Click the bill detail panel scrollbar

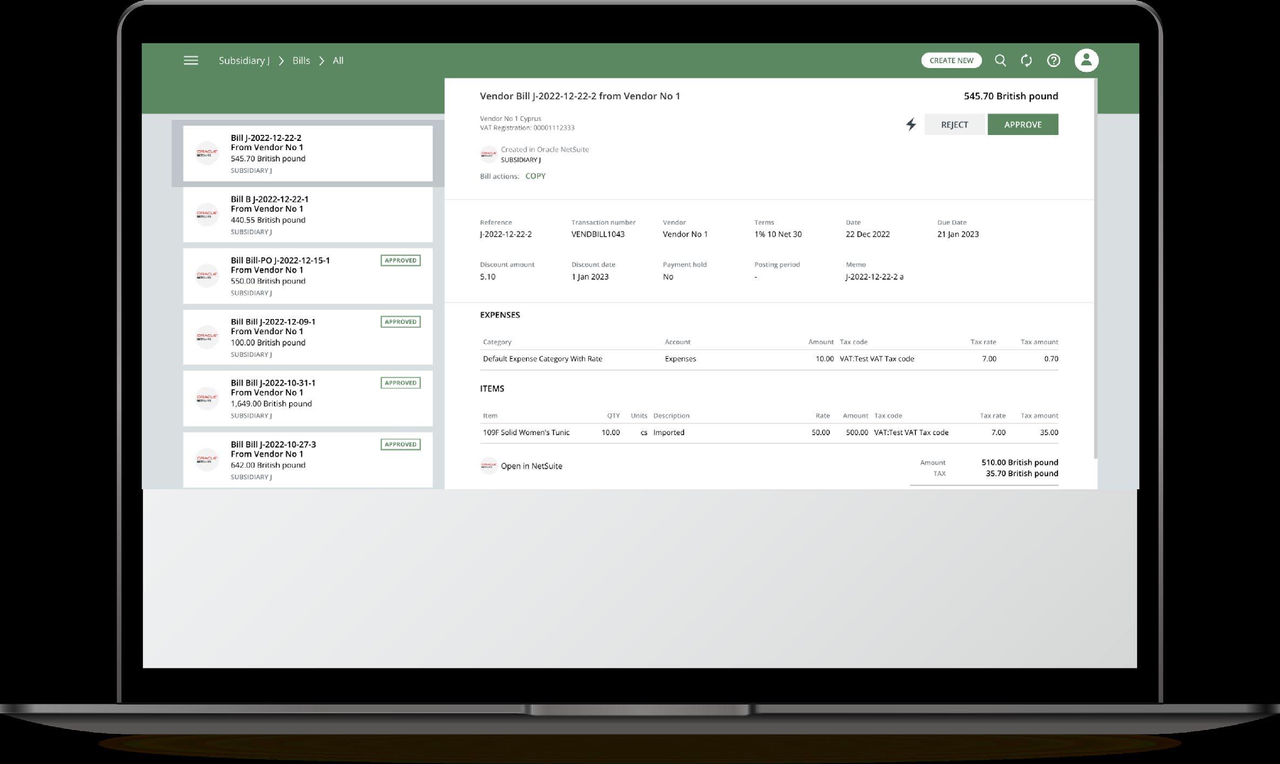[x=1095, y=270]
